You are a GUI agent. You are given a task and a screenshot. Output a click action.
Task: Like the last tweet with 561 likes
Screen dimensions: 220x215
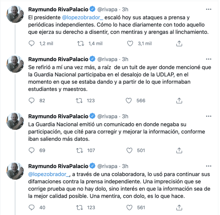click(129, 207)
